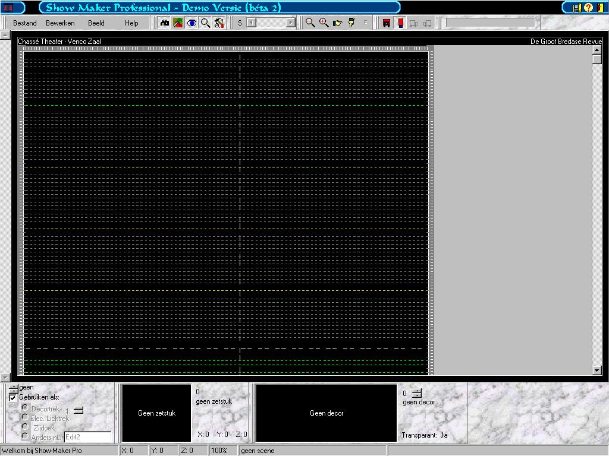Toggle the blue eye view icon
The height and width of the screenshot is (456, 609).
tap(192, 23)
